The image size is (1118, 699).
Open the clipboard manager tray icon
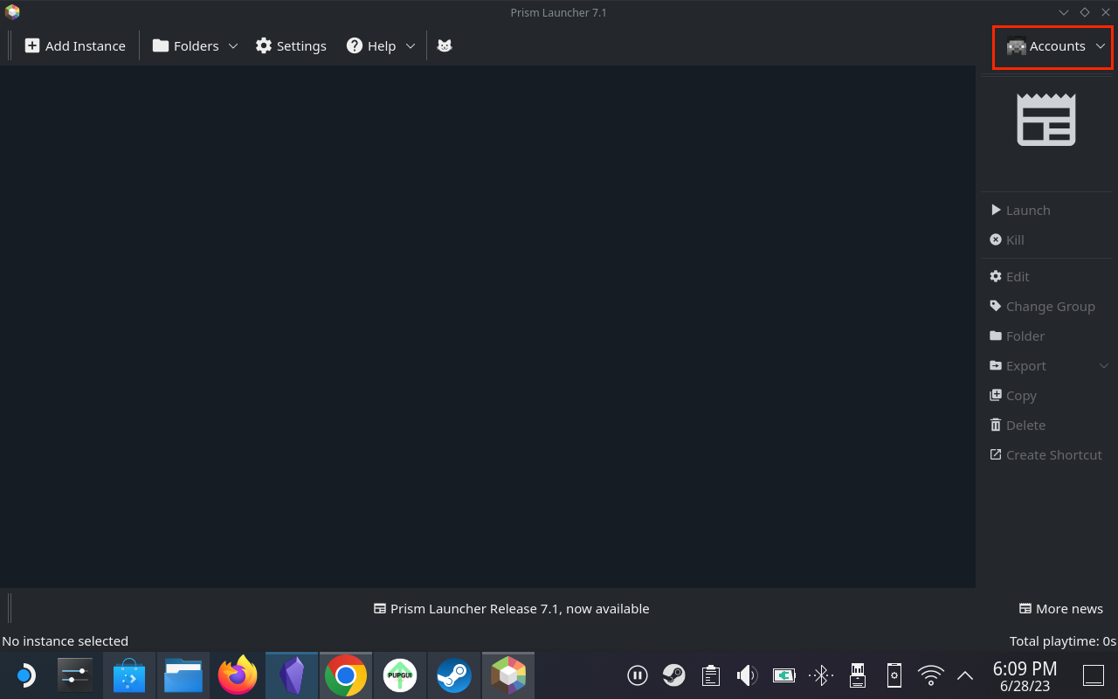point(710,675)
